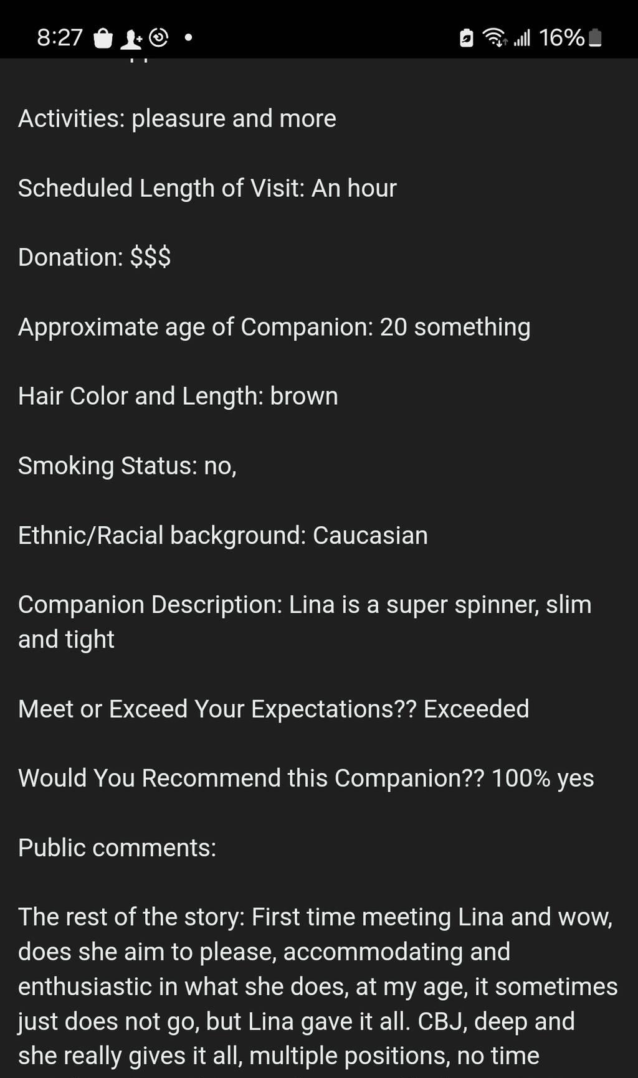Tap the 'Would You Recommend this Companion' line
Screen dimensions: 638x1078
tap(306, 778)
